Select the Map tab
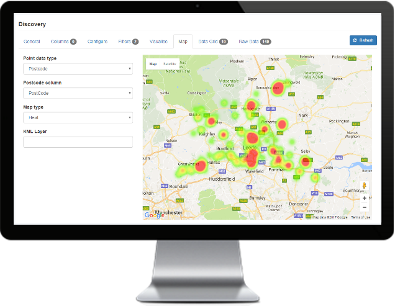The height and width of the screenshot is (306, 395). [183, 42]
